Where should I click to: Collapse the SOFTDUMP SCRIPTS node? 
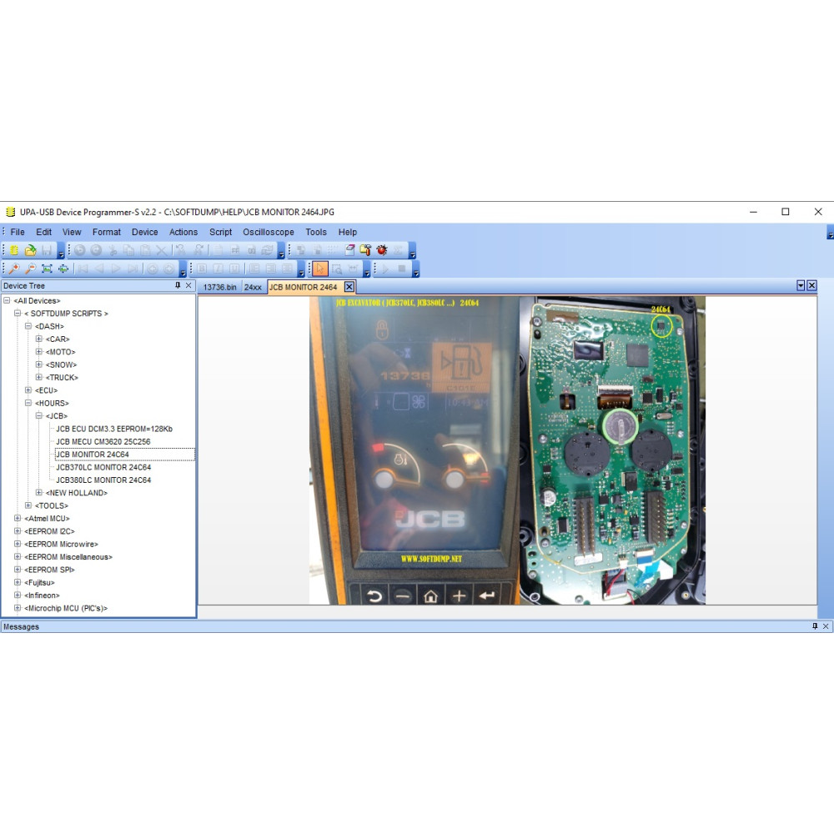pyautogui.click(x=18, y=314)
